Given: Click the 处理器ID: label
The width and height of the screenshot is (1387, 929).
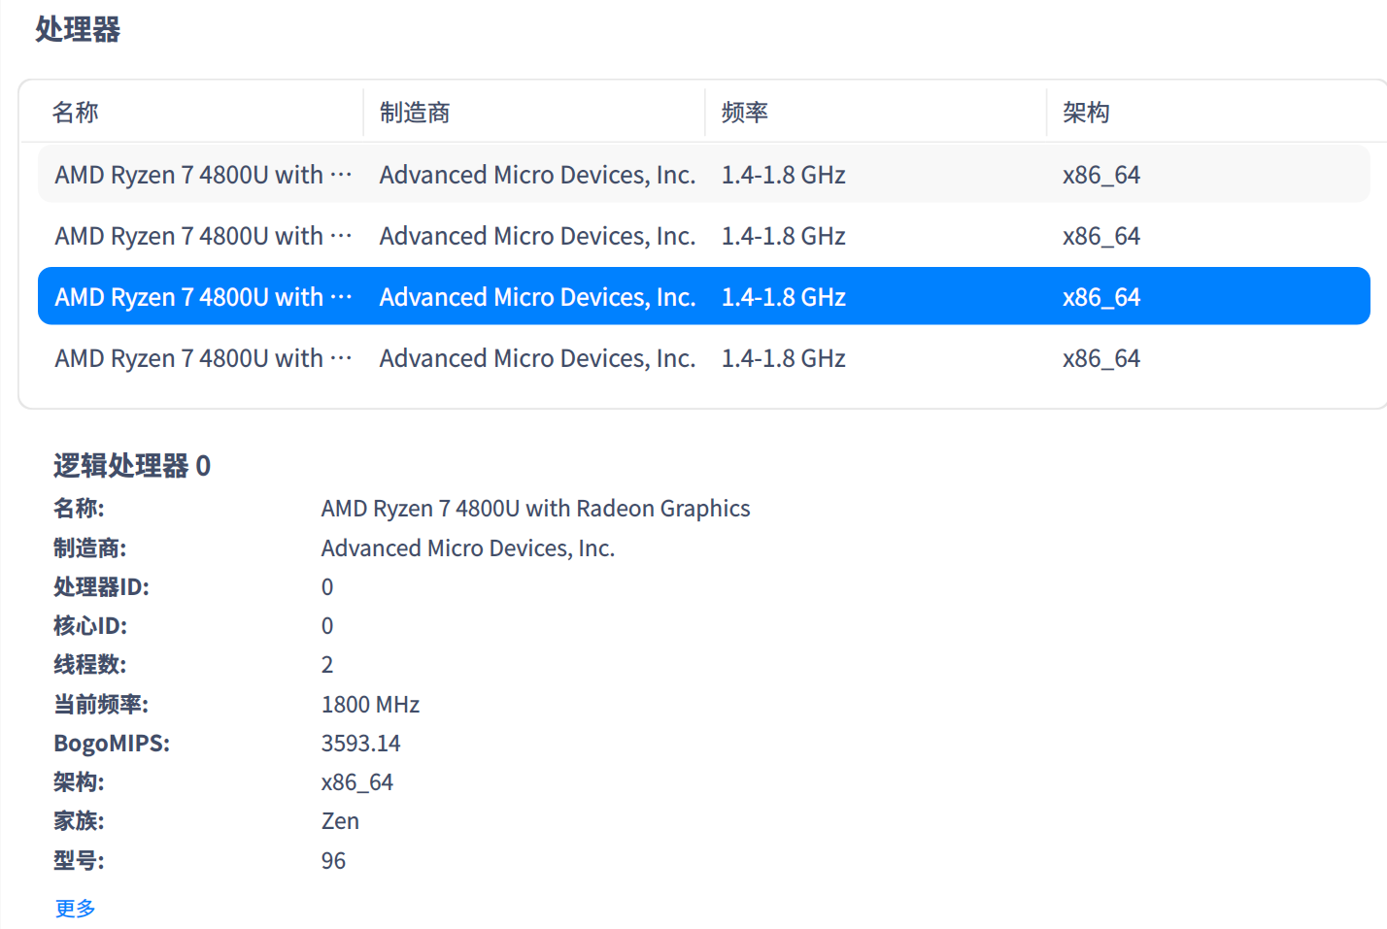Looking at the screenshot, I should [101, 587].
